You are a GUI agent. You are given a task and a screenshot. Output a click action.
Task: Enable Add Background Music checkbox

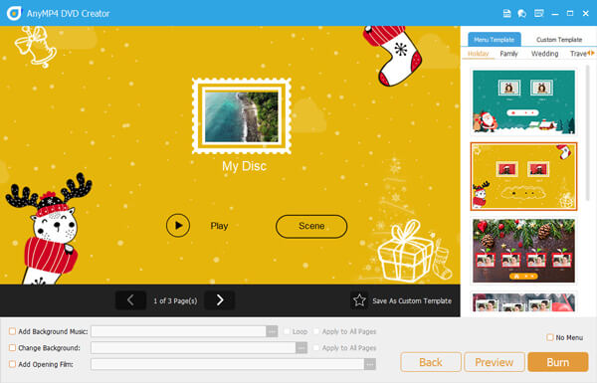point(12,331)
